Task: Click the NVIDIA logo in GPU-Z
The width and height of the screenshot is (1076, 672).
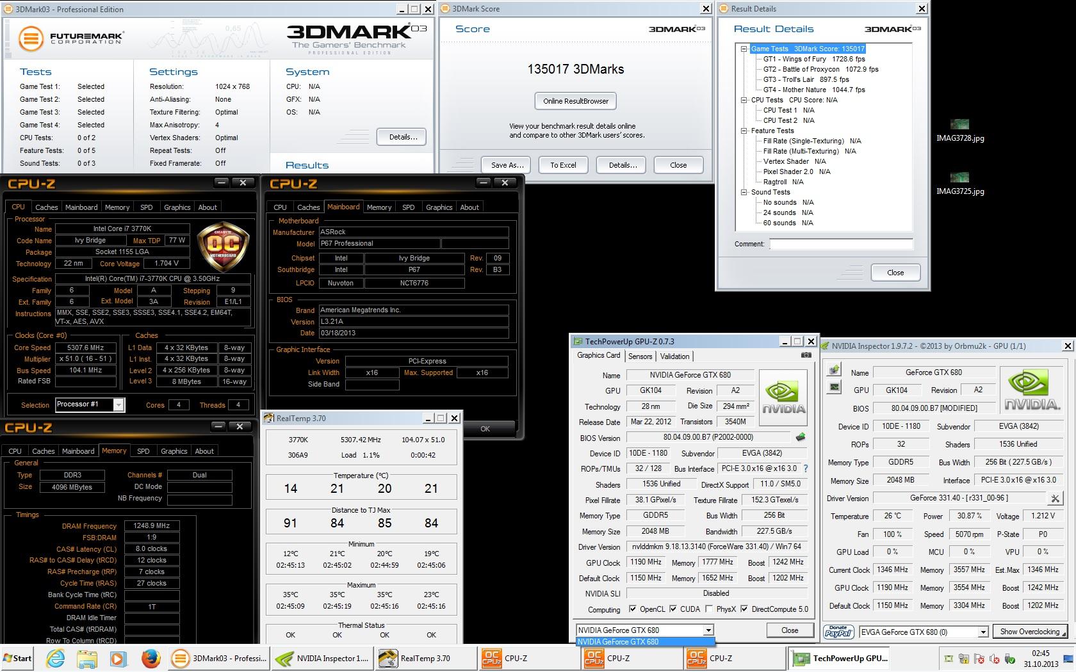Action: click(783, 398)
